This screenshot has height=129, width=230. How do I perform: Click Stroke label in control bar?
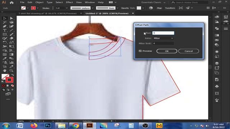coord(46,8)
